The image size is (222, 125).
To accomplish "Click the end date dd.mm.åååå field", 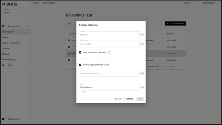I will point(109,44).
